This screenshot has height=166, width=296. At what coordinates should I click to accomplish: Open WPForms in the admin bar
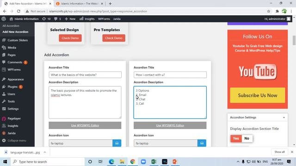click(x=104, y=19)
